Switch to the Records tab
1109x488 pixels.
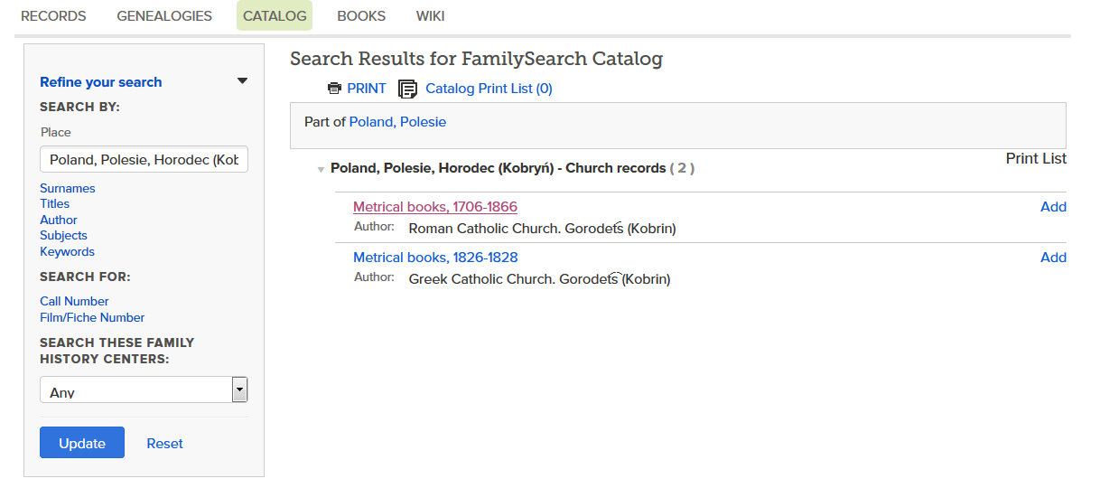pyautogui.click(x=53, y=16)
